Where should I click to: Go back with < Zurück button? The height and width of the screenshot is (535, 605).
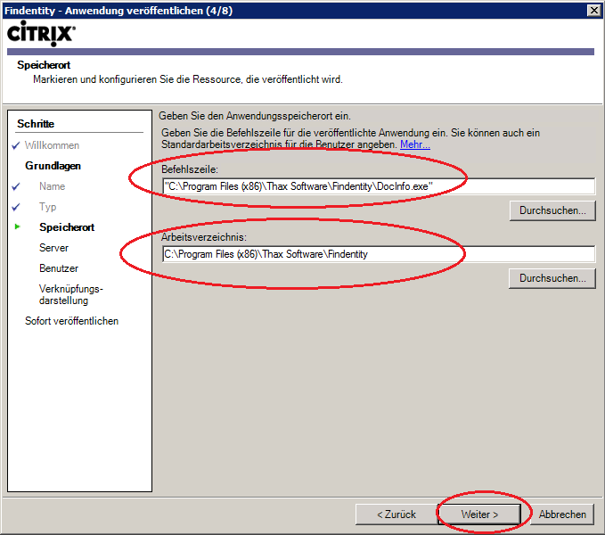coord(397,514)
